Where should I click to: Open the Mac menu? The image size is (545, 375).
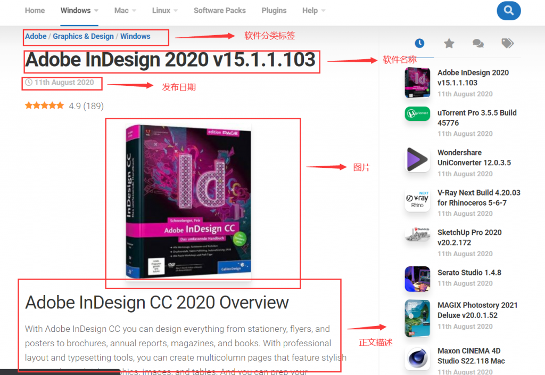pyautogui.click(x=121, y=11)
